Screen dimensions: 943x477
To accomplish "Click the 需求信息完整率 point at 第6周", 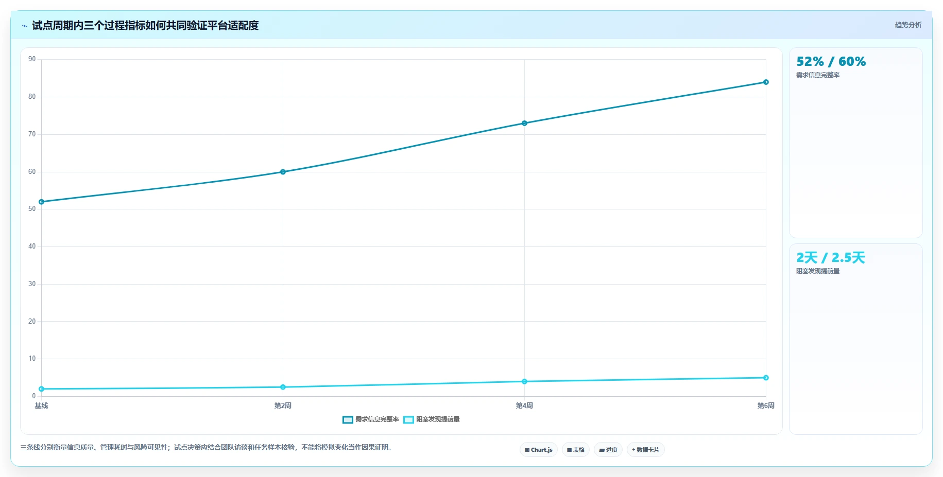I will pos(766,82).
